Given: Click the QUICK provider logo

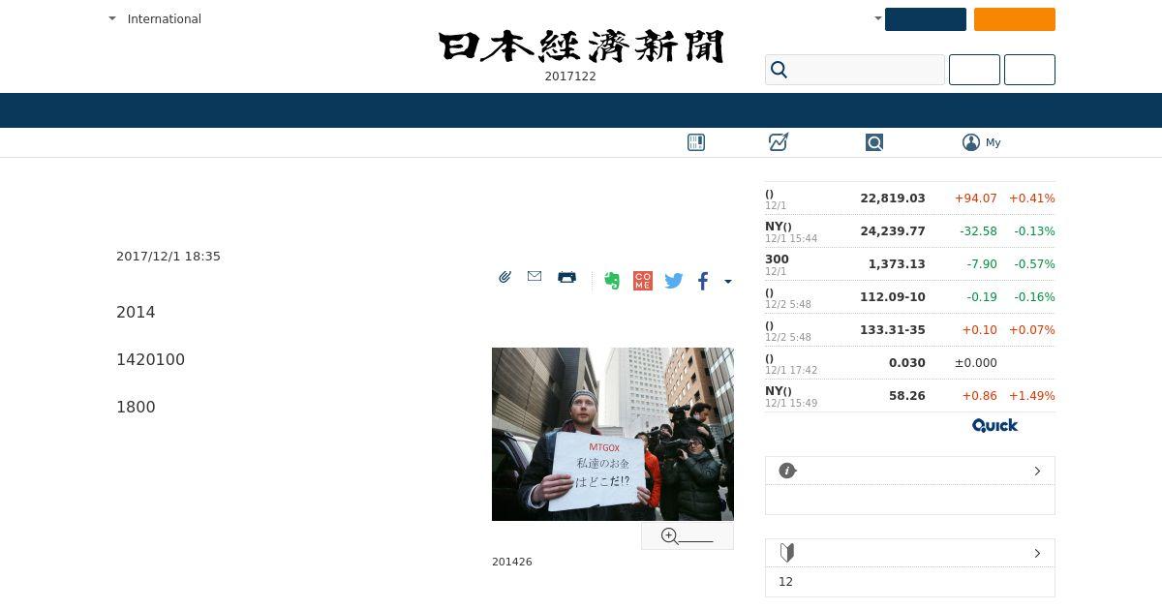Looking at the screenshot, I should (x=995, y=425).
